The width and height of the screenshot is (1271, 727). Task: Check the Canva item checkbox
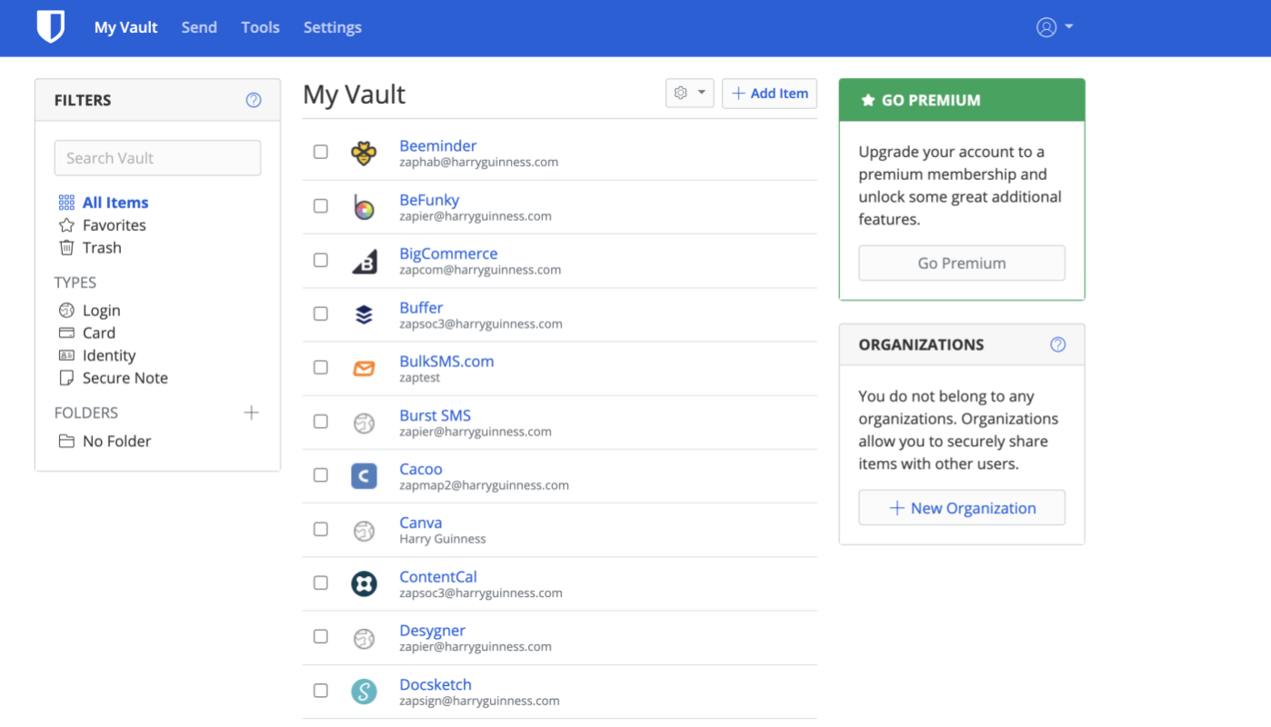(321, 529)
